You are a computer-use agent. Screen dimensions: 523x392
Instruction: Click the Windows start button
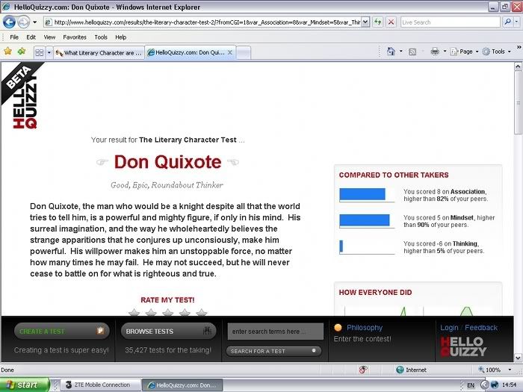pyautogui.click(x=25, y=385)
